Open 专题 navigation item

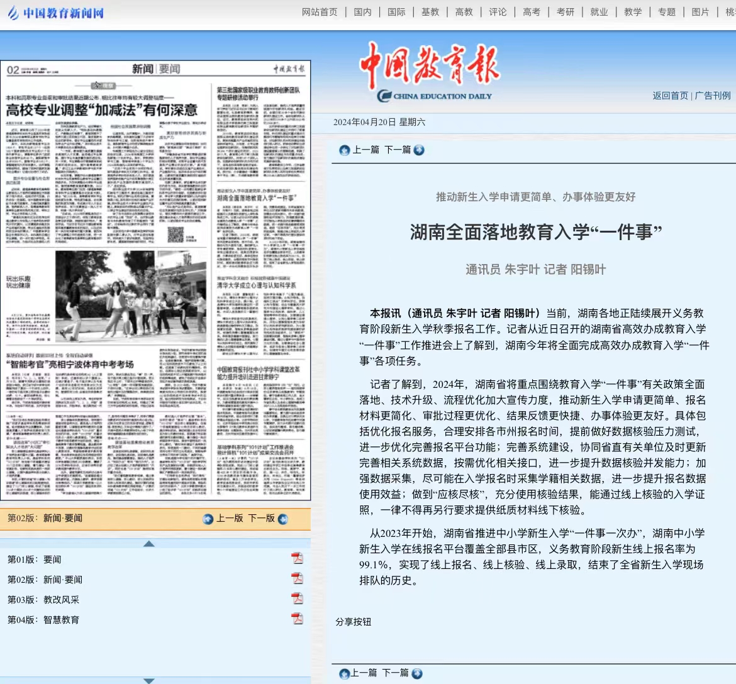point(667,12)
